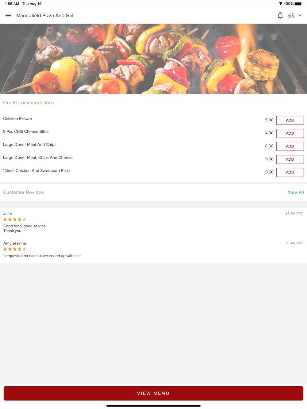Add Large Doner Meat And Chips
This screenshot has width=307, height=409.
coord(290,147)
